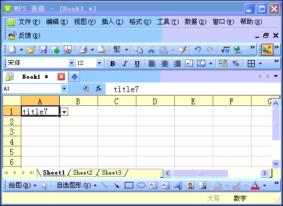Click the Traditional Chinese conversion 繁 icon
The image size is (283, 206).
[117, 50]
